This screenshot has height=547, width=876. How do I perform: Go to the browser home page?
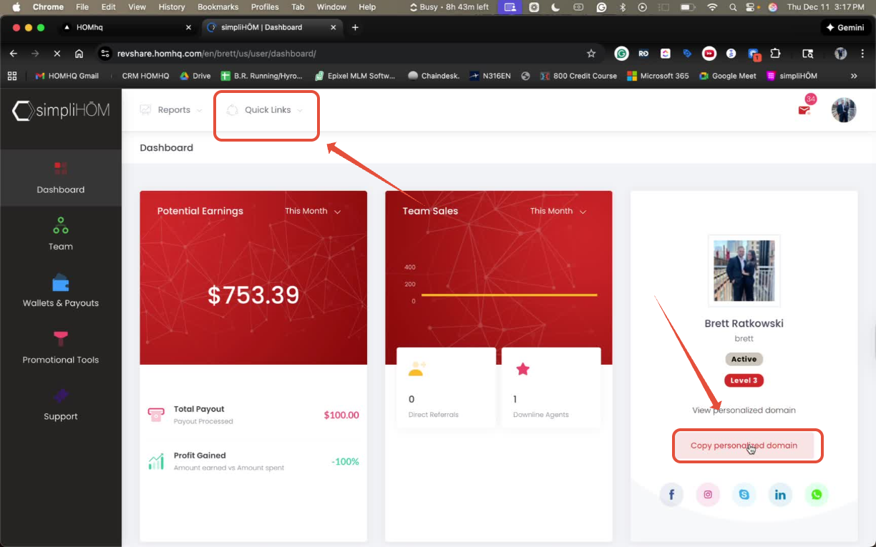click(79, 54)
